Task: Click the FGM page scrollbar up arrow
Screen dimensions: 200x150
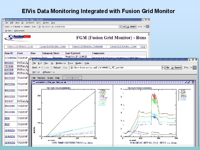Action: tap(149, 34)
